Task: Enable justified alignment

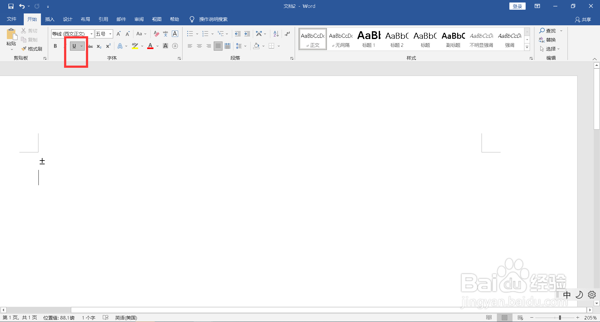Action: click(218, 46)
